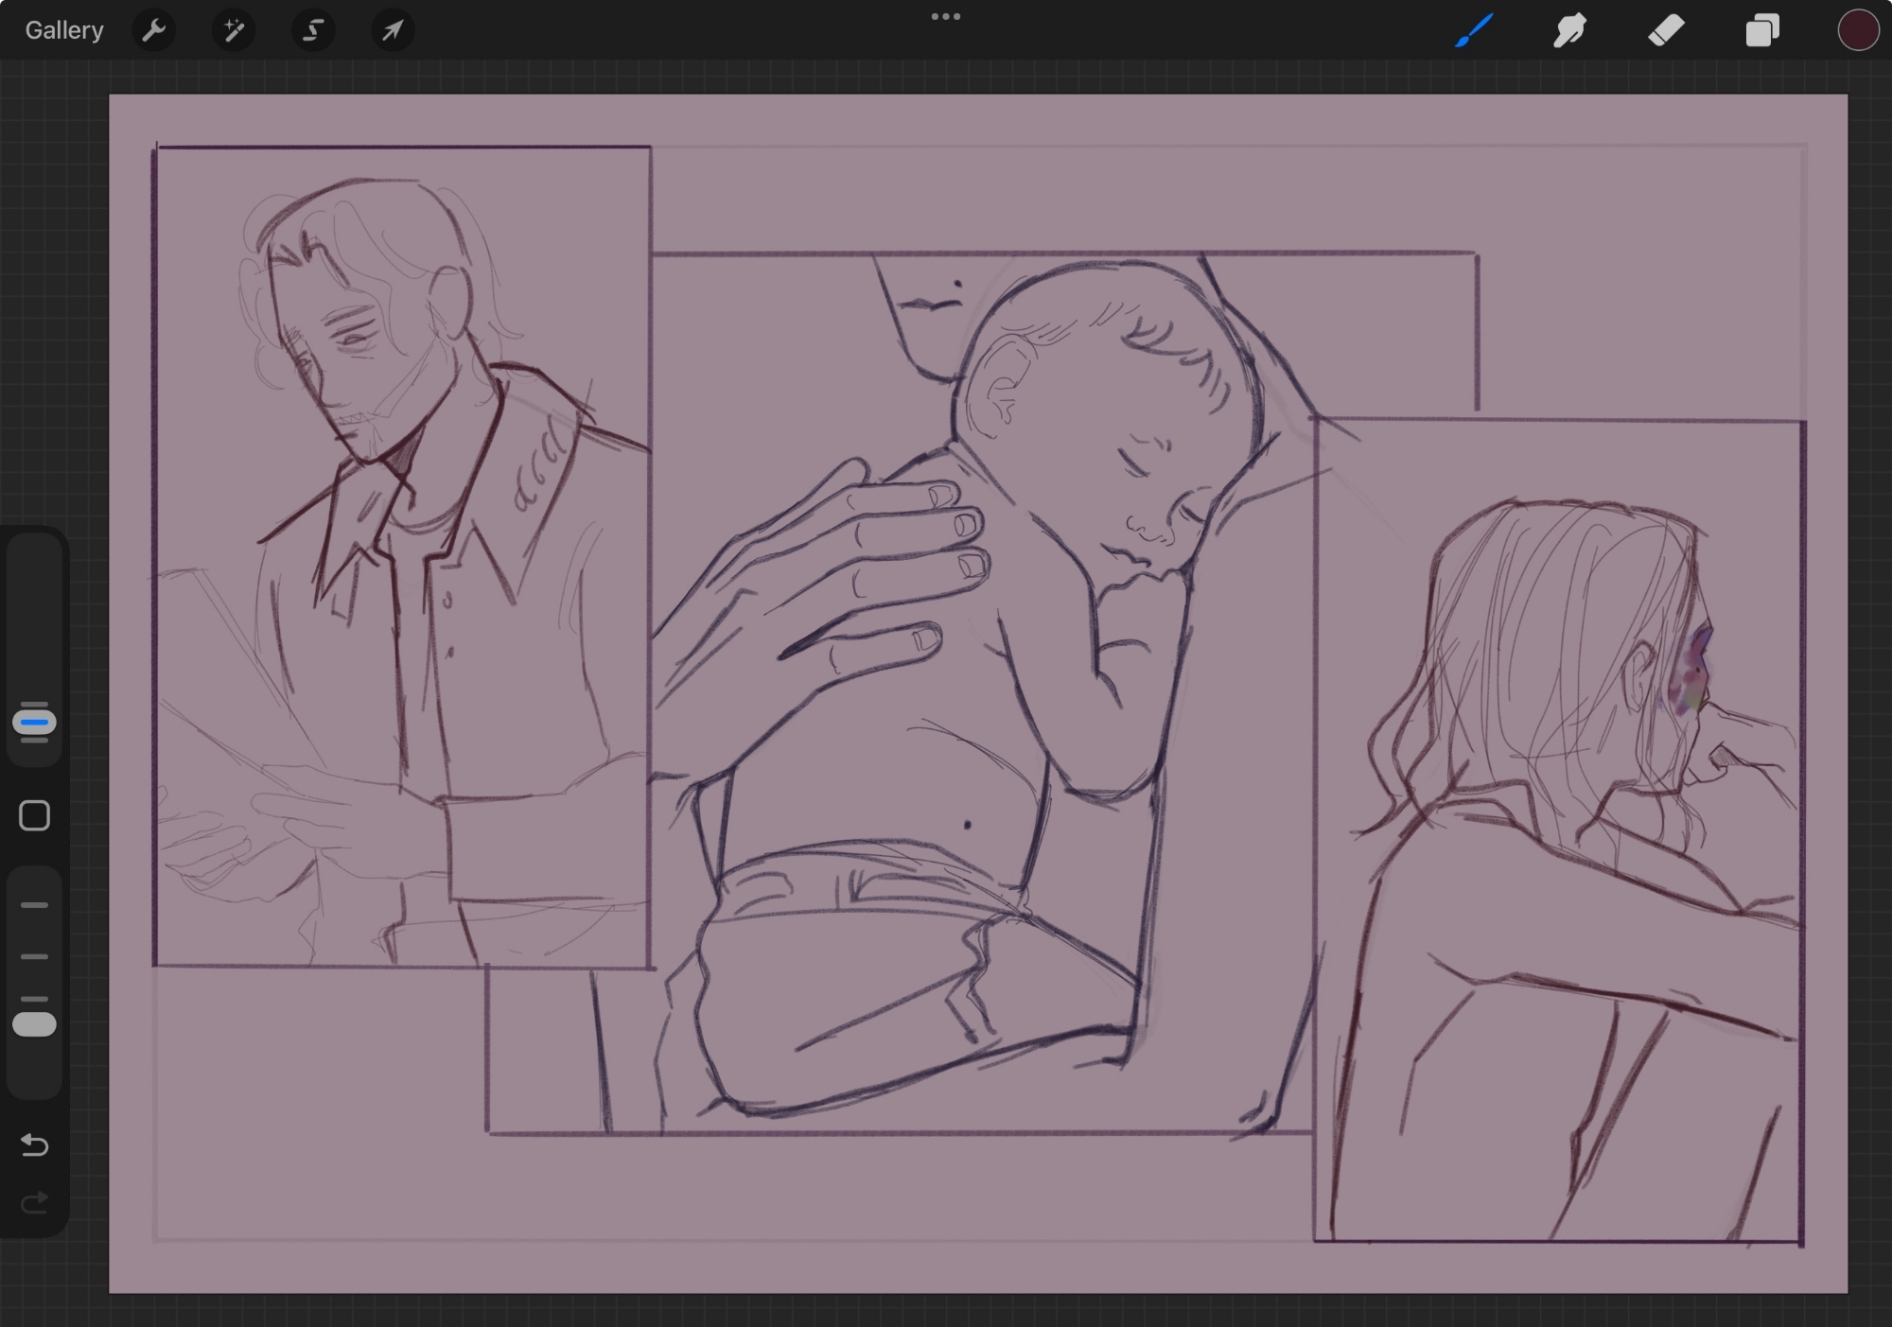Activate the Transform arrow tool
The height and width of the screenshot is (1327, 1892).
pyautogui.click(x=393, y=30)
